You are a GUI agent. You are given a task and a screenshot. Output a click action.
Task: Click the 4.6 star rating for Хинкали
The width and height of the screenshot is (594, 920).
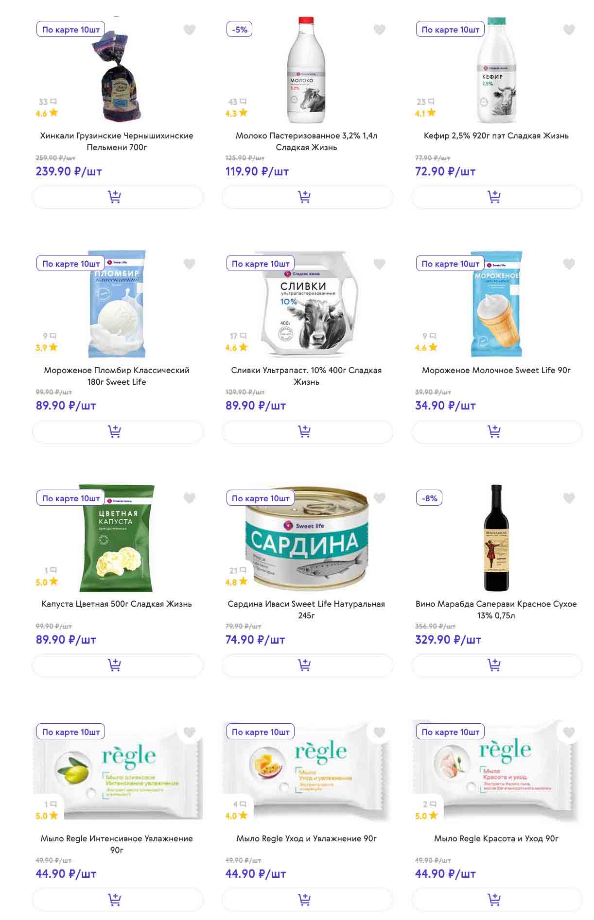tap(47, 113)
